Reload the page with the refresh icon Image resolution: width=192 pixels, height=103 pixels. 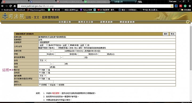tap(11, 6)
